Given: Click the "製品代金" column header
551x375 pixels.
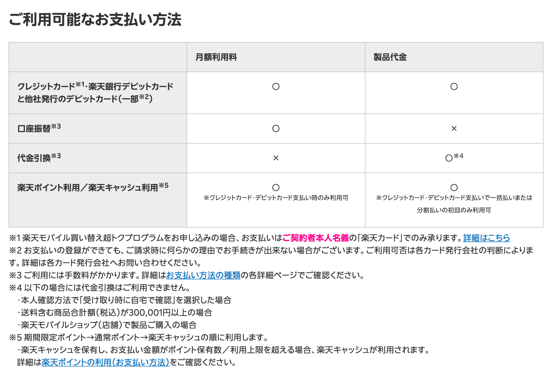Looking at the screenshot, I should pos(390,57).
